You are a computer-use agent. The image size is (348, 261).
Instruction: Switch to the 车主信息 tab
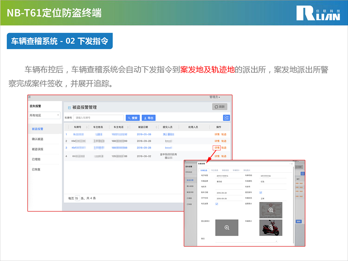click(x=214, y=170)
